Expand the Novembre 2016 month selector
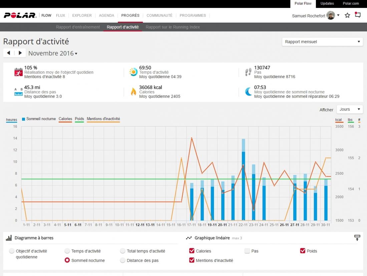 [53, 53]
